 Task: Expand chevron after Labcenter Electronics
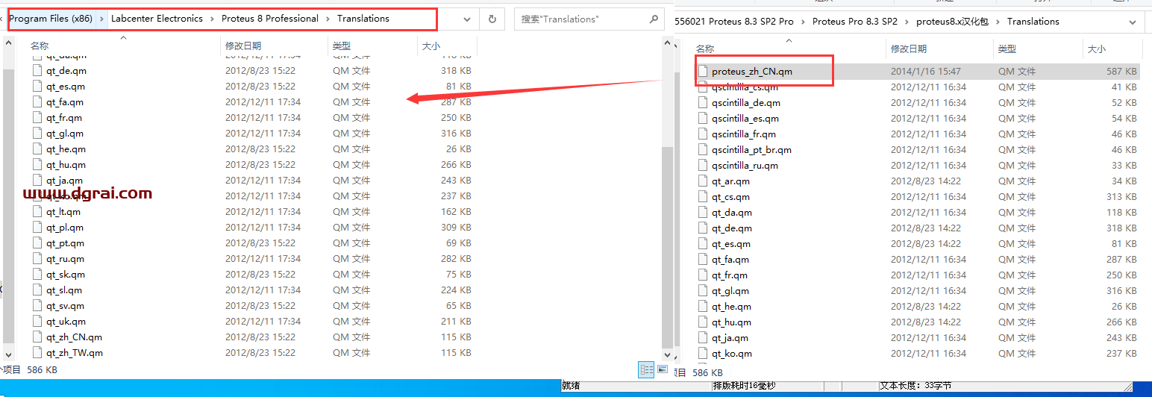[213, 19]
